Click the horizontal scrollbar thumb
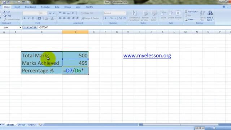231x130 pixels. click(180, 125)
